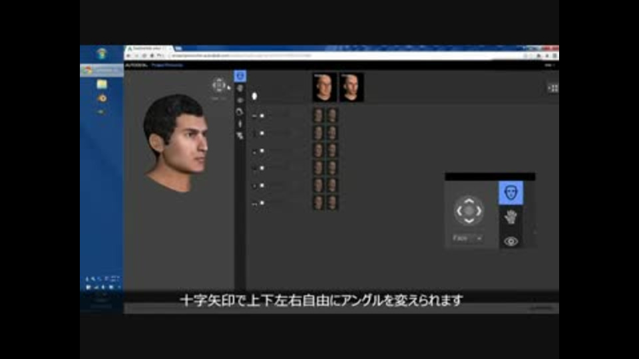Select the body tool in the vertical toolbar
The height and width of the screenshot is (359, 639).
coord(240,124)
